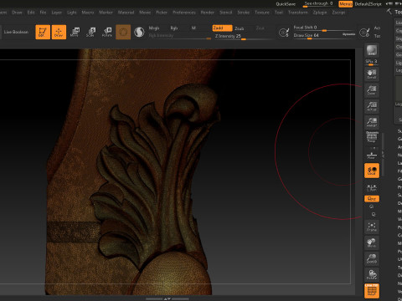Image resolution: width=402 pixels, height=301 pixels.
Task: Open the Stroke menu
Action: 244,13
